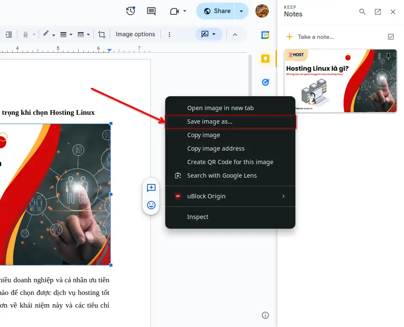Close the Keep Notes panel
The height and width of the screenshot is (327, 404).
tap(393, 11)
